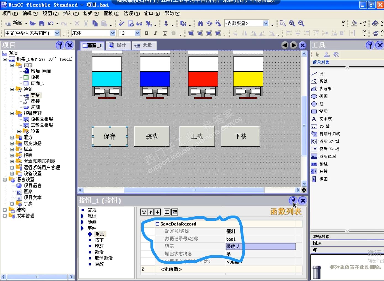Select the red tank fill on the canvas
Screen dimensions: 384x281
pyautogui.click(x=203, y=79)
